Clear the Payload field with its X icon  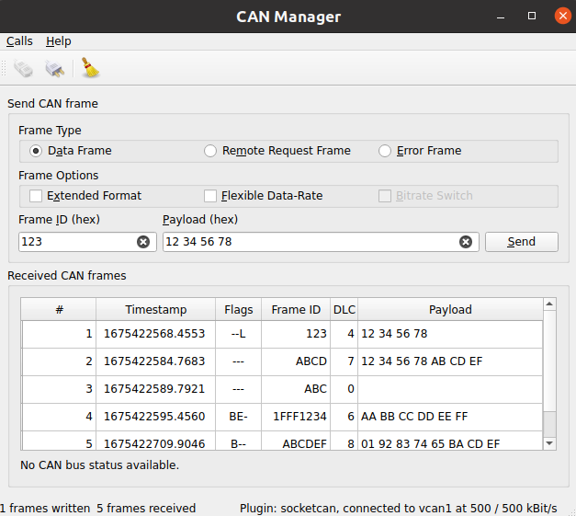[466, 242]
